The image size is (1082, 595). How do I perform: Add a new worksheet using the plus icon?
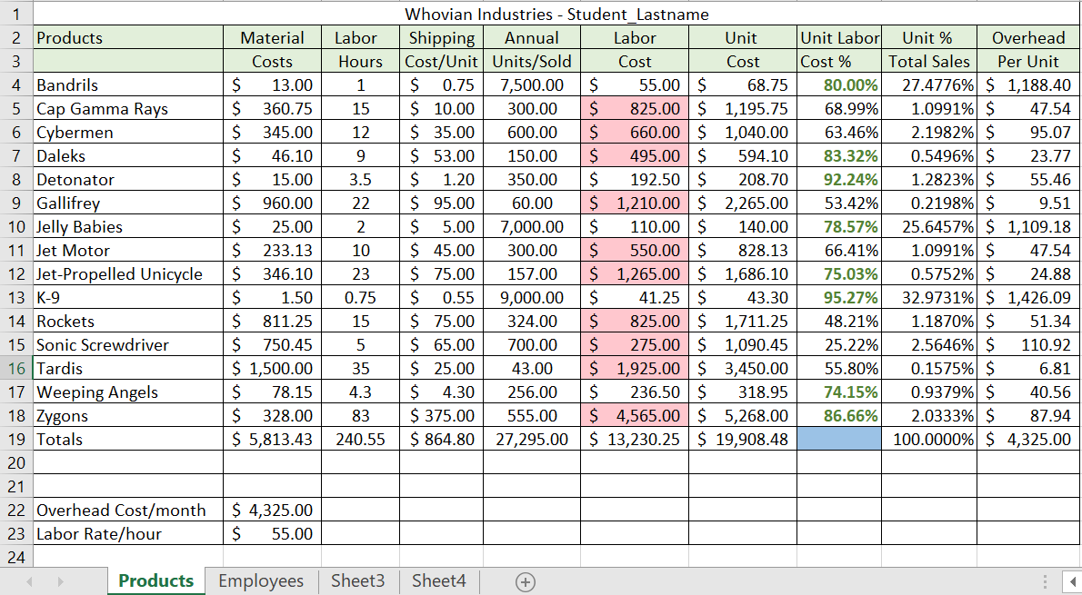click(x=526, y=580)
